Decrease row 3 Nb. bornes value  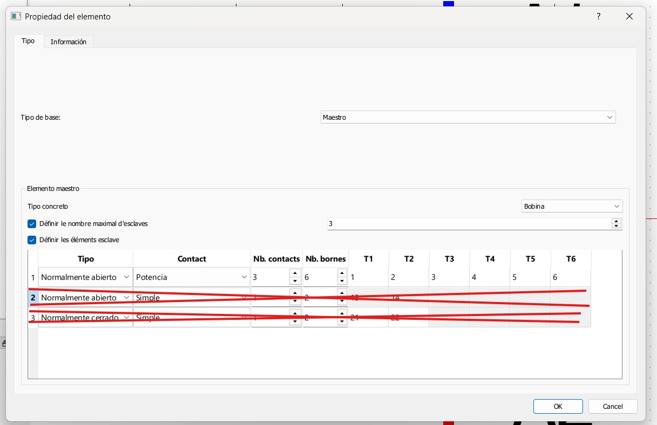pyautogui.click(x=342, y=321)
